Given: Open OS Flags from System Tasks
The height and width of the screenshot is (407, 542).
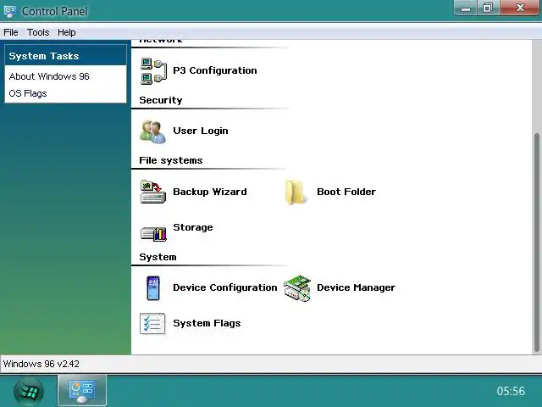Looking at the screenshot, I should click(x=28, y=93).
